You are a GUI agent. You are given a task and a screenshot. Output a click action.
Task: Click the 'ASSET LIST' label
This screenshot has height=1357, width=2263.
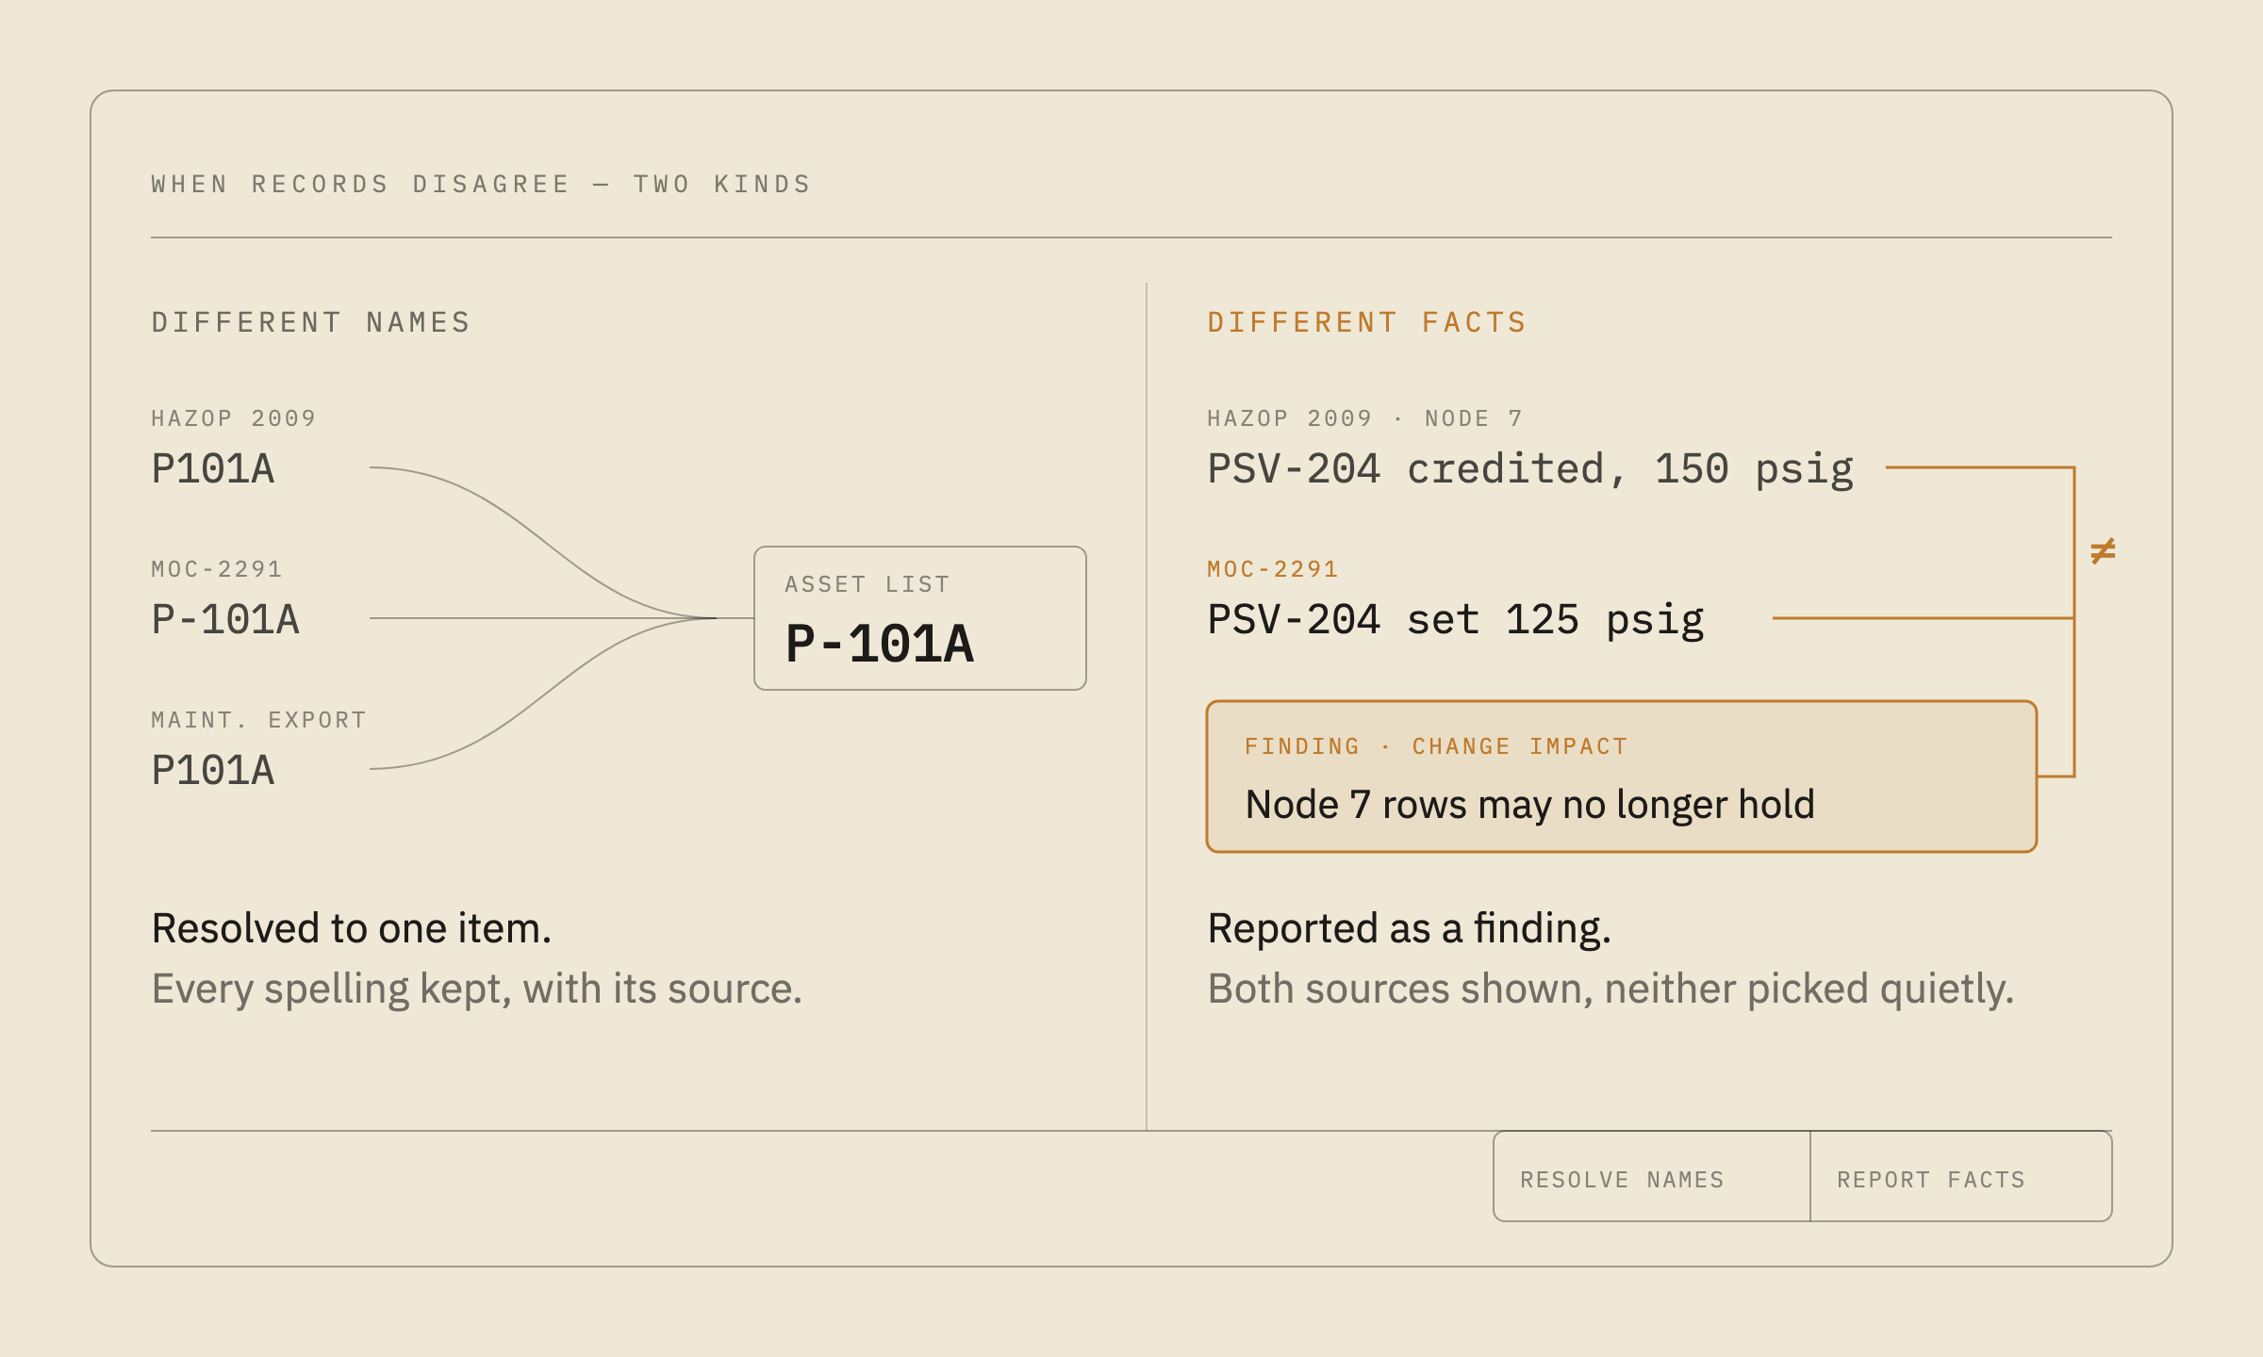(x=867, y=584)
